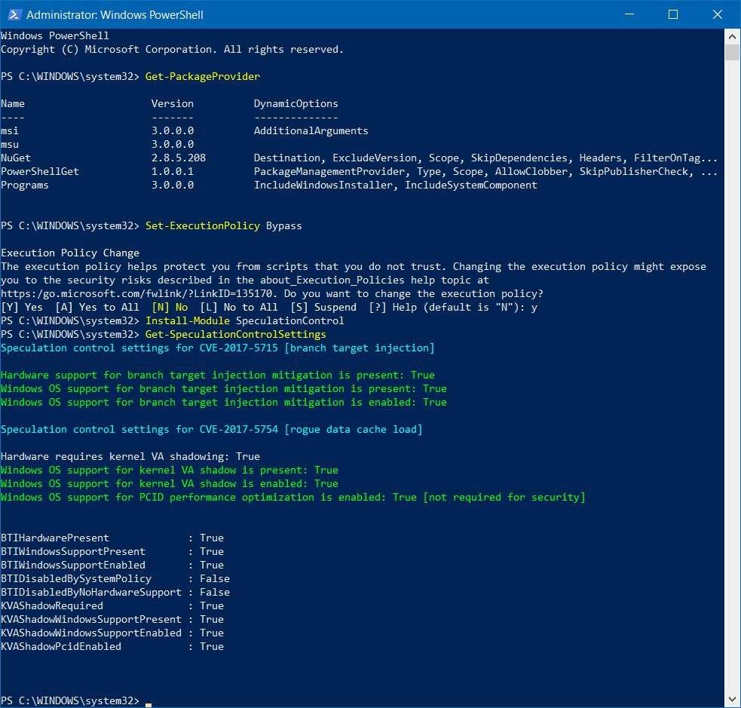
Task: Click the KVAShadowWindowsSupportEnabled property name
Action: pyautogui.click(x=91, y=633)
